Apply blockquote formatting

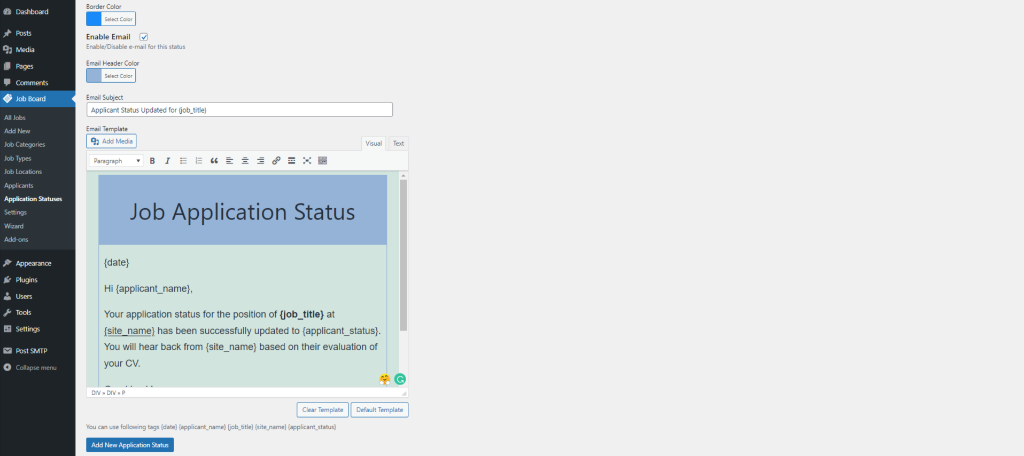214,161
